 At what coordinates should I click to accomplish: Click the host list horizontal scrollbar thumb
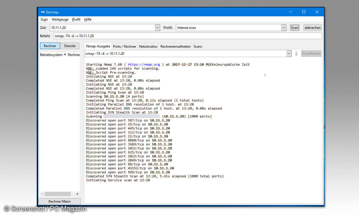[58, 194]
